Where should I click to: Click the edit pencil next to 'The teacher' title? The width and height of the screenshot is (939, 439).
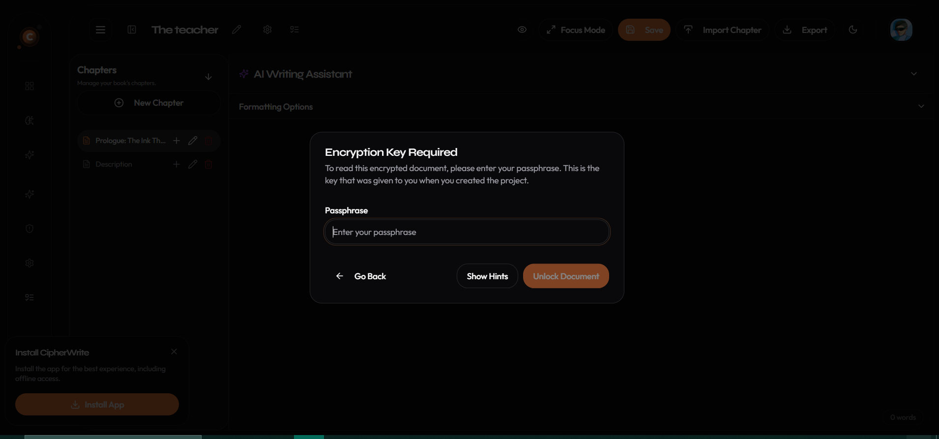pos(236,29)
